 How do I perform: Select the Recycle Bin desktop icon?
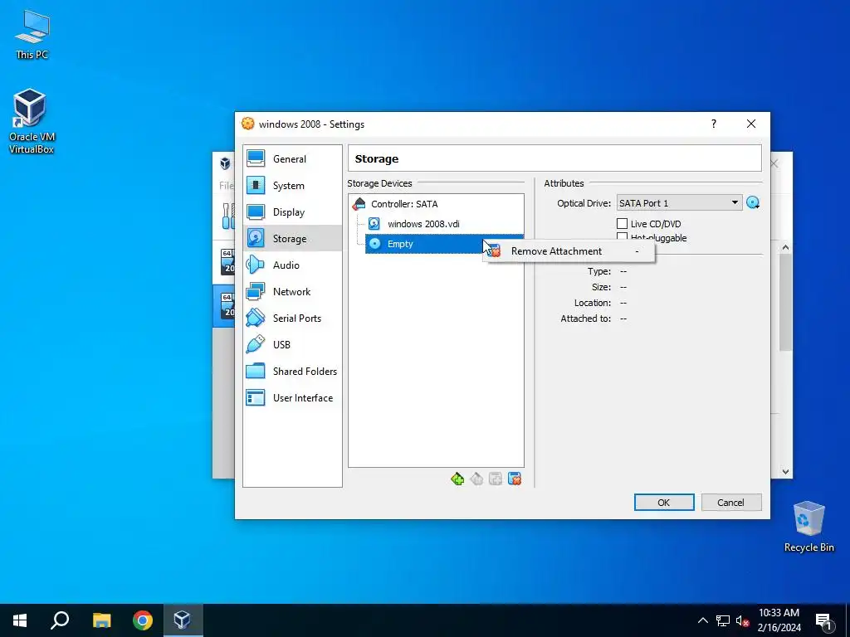[x=808, y=527]
